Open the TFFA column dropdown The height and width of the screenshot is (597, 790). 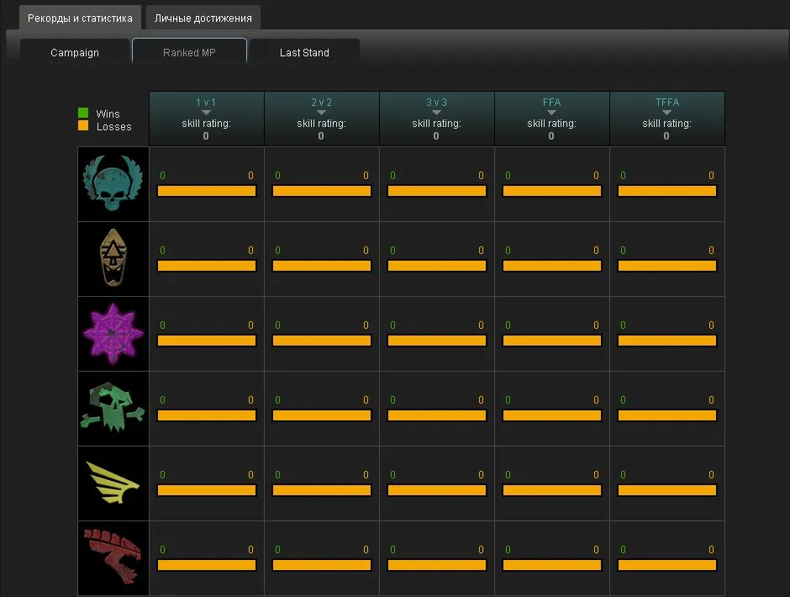pos(666,113)
